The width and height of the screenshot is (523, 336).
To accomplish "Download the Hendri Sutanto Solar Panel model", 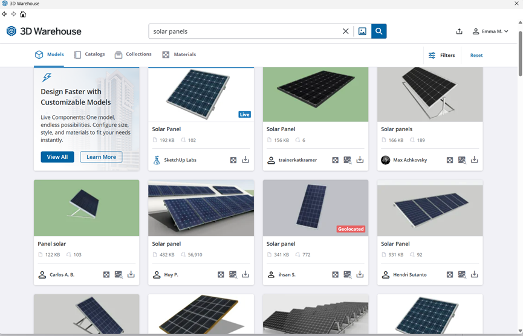I will pos(475,274).
